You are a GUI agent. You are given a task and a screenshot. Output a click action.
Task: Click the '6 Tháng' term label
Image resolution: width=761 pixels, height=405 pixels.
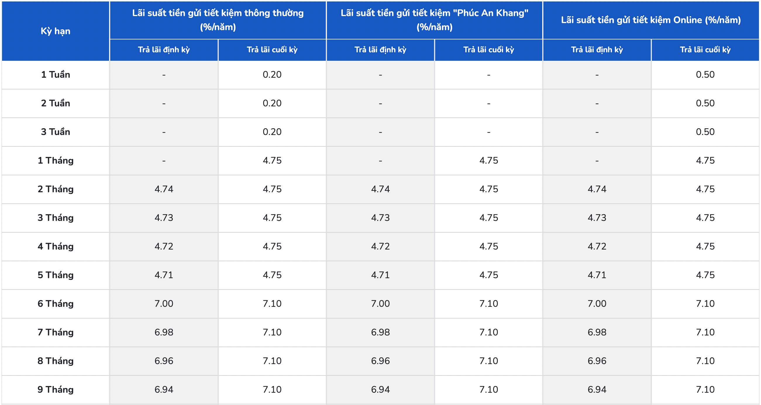(x=56, y=303)
